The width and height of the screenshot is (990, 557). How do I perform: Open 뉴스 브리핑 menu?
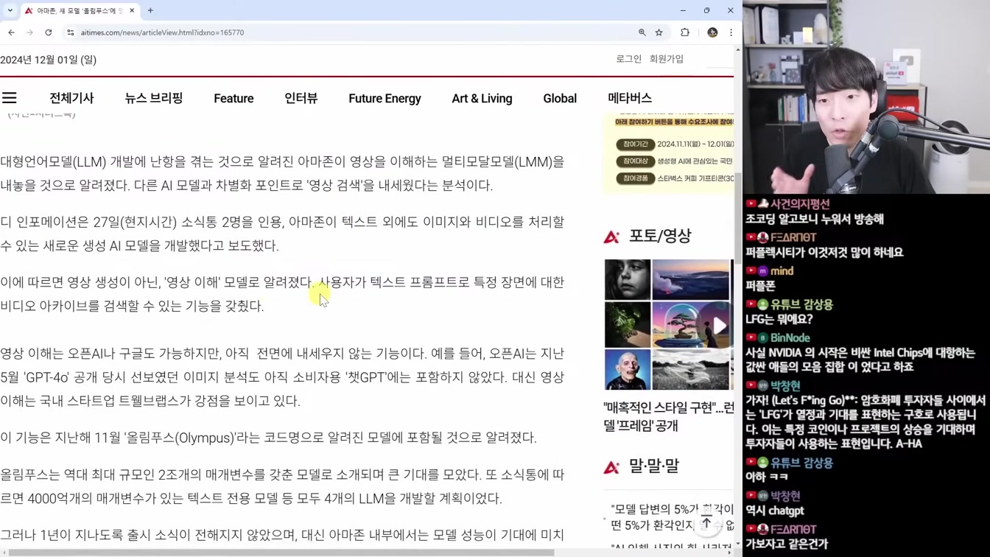[x=154, y=98]
